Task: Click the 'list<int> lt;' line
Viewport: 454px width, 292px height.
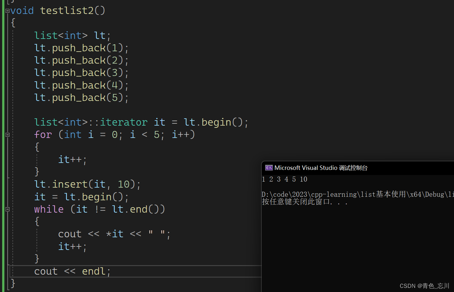Action: pos(73,35)
